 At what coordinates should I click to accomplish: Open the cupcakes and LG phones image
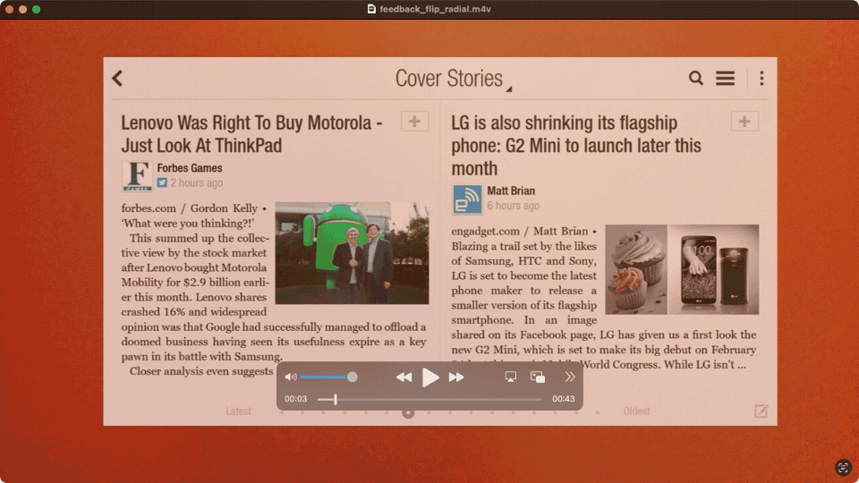[682, 269]
